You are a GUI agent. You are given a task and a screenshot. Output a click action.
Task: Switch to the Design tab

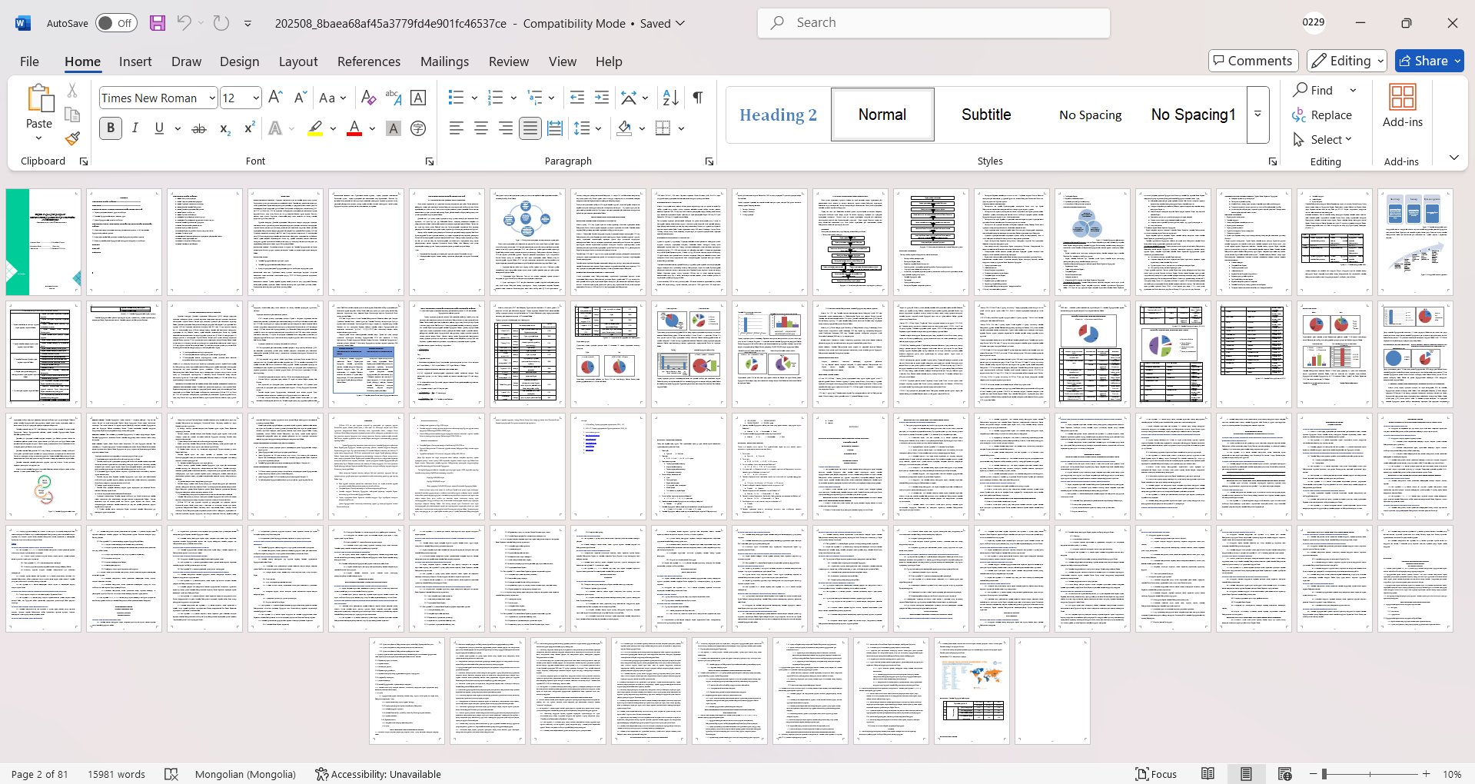pyautogui.click(x=239, y=61)
